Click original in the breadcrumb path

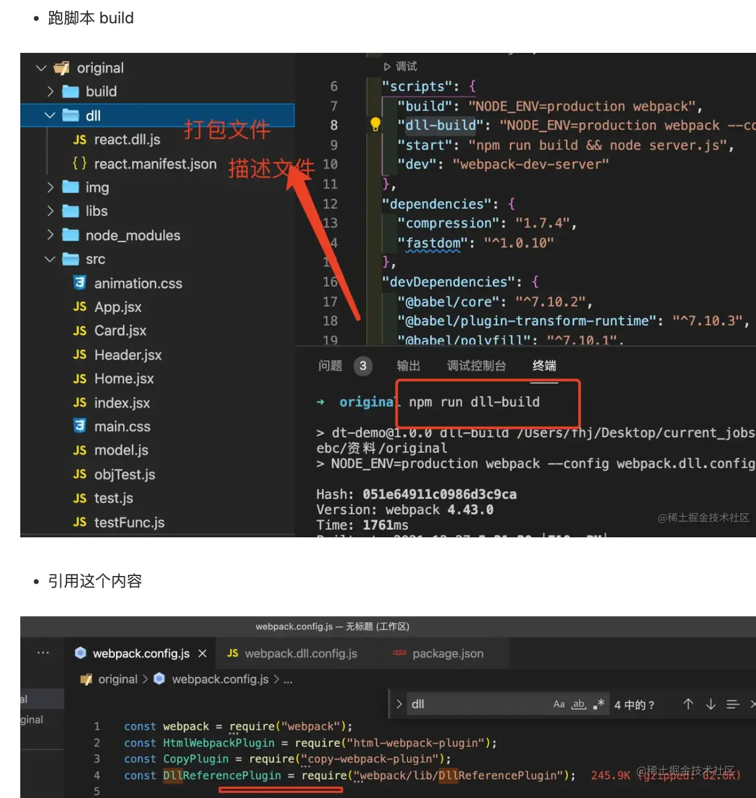[x=118, y=679]
